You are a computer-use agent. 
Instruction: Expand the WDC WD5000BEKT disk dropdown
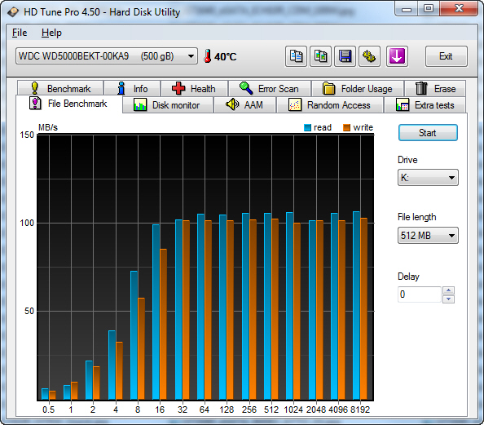[x=107, y=56]
